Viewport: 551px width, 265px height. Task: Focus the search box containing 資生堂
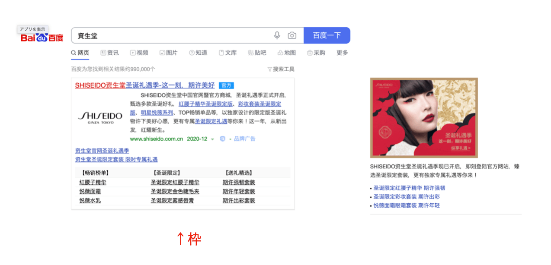[x=187, y=35]
